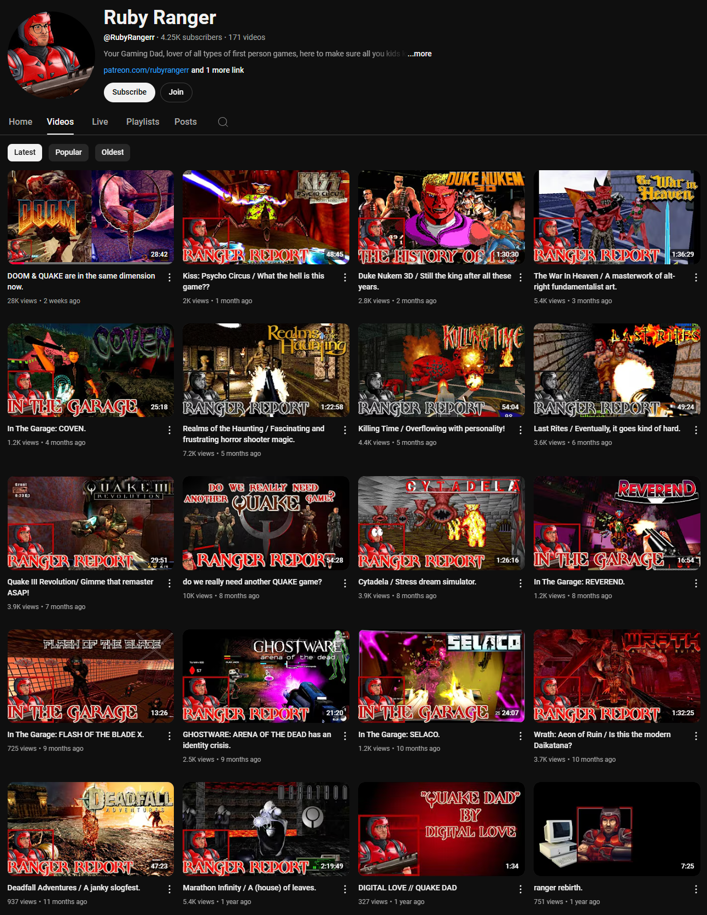Click the Join membership button
Screen dimensions: 707x915
tap(176, 92)
